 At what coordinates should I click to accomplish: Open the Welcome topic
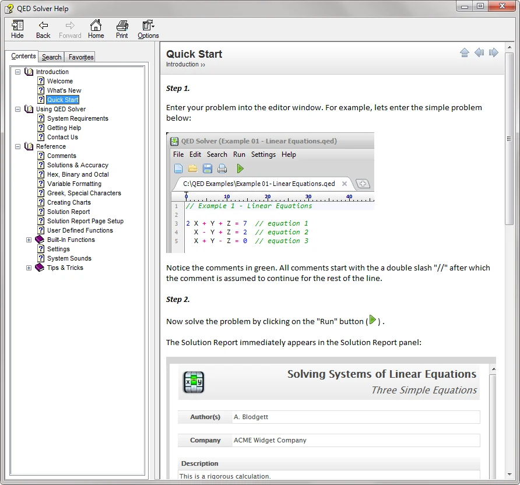[x=60, y=81]
